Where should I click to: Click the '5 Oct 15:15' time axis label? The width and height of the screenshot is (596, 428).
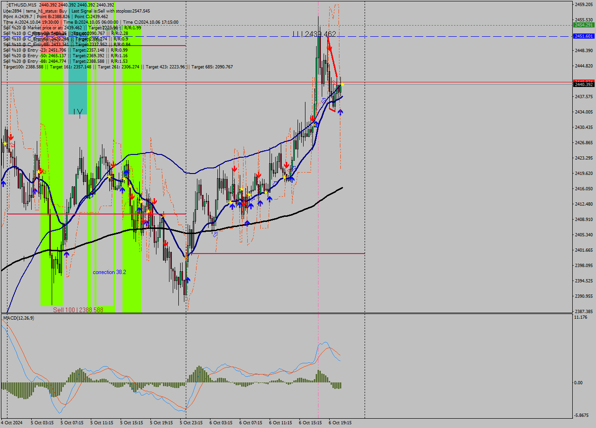pyautogui.click(x=131, y=423)
